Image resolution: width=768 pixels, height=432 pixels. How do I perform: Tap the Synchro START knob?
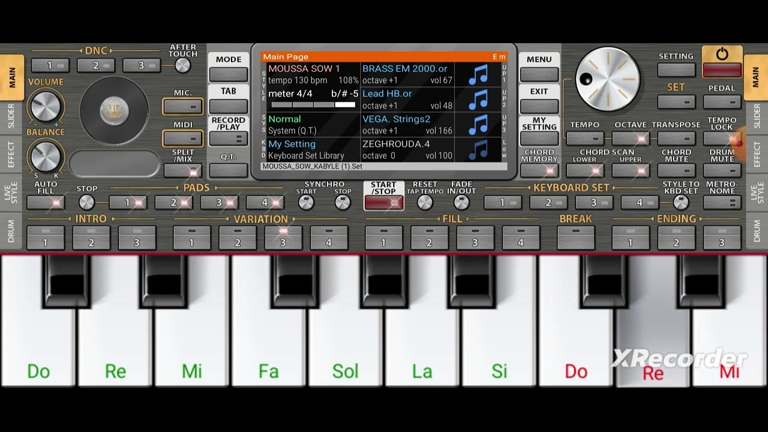pyautogui.click(x=306, y=202)
